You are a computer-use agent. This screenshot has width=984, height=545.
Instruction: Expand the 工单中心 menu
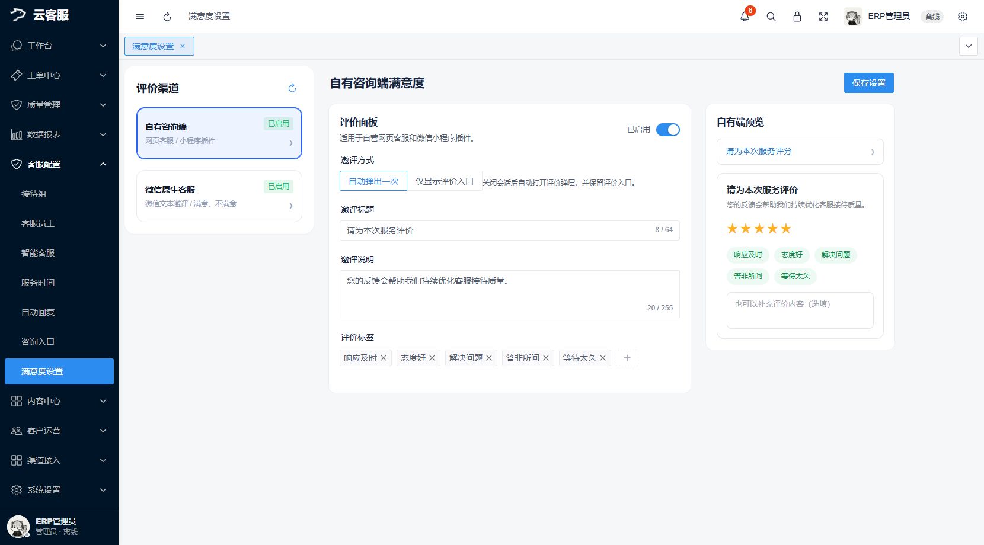click(x=59, y=75)
